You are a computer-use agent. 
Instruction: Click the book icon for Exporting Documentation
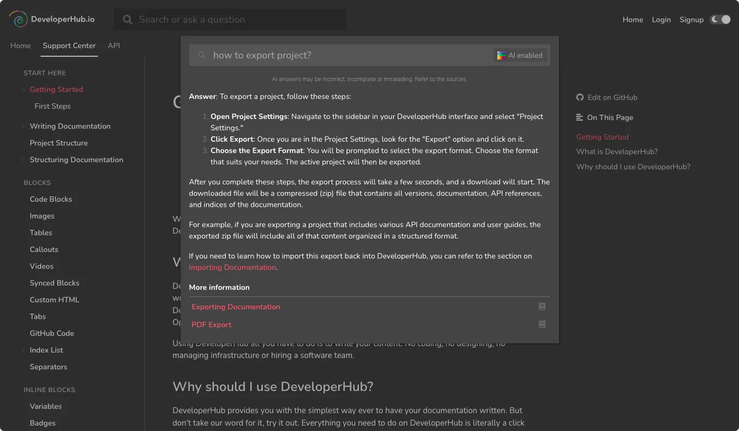point(542,307)
